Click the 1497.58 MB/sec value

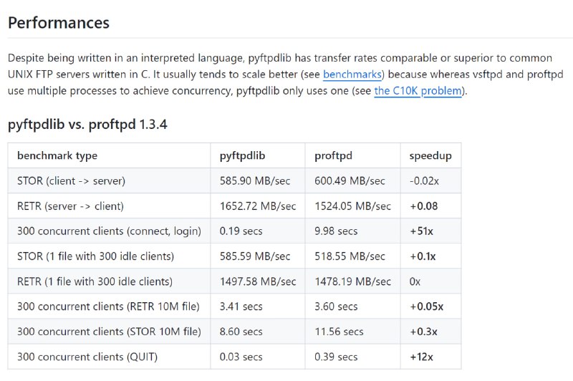[258, 281]
